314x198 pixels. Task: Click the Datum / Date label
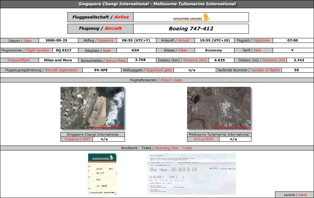(x=20, y=41)
